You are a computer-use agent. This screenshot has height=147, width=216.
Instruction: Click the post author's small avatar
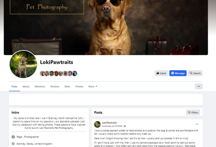(97, 124)
